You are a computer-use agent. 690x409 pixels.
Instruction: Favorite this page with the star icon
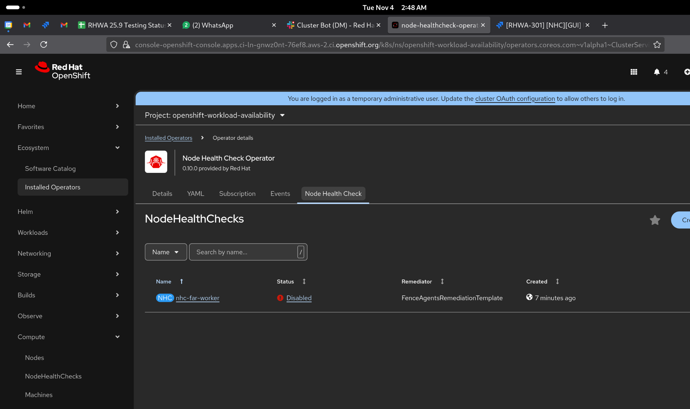click(655, 220)
